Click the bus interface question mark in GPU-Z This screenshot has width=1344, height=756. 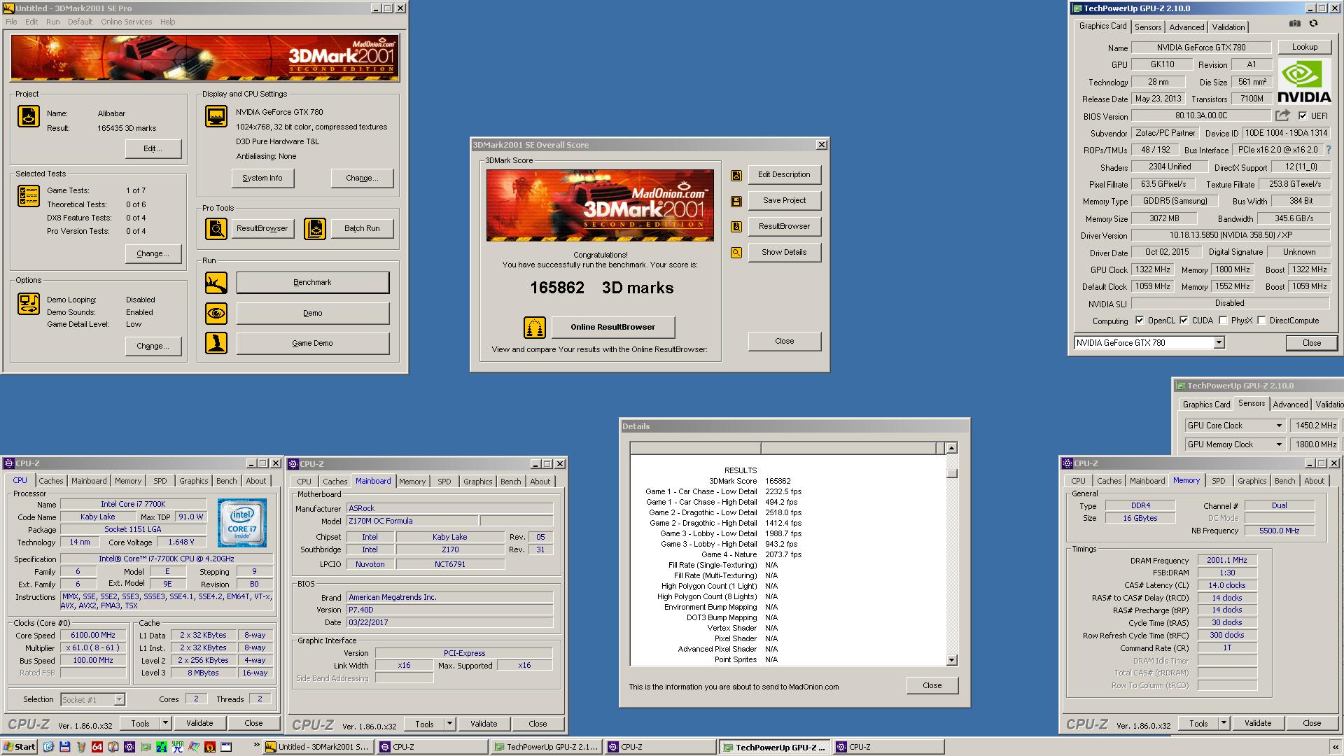tap(1328, 150)
